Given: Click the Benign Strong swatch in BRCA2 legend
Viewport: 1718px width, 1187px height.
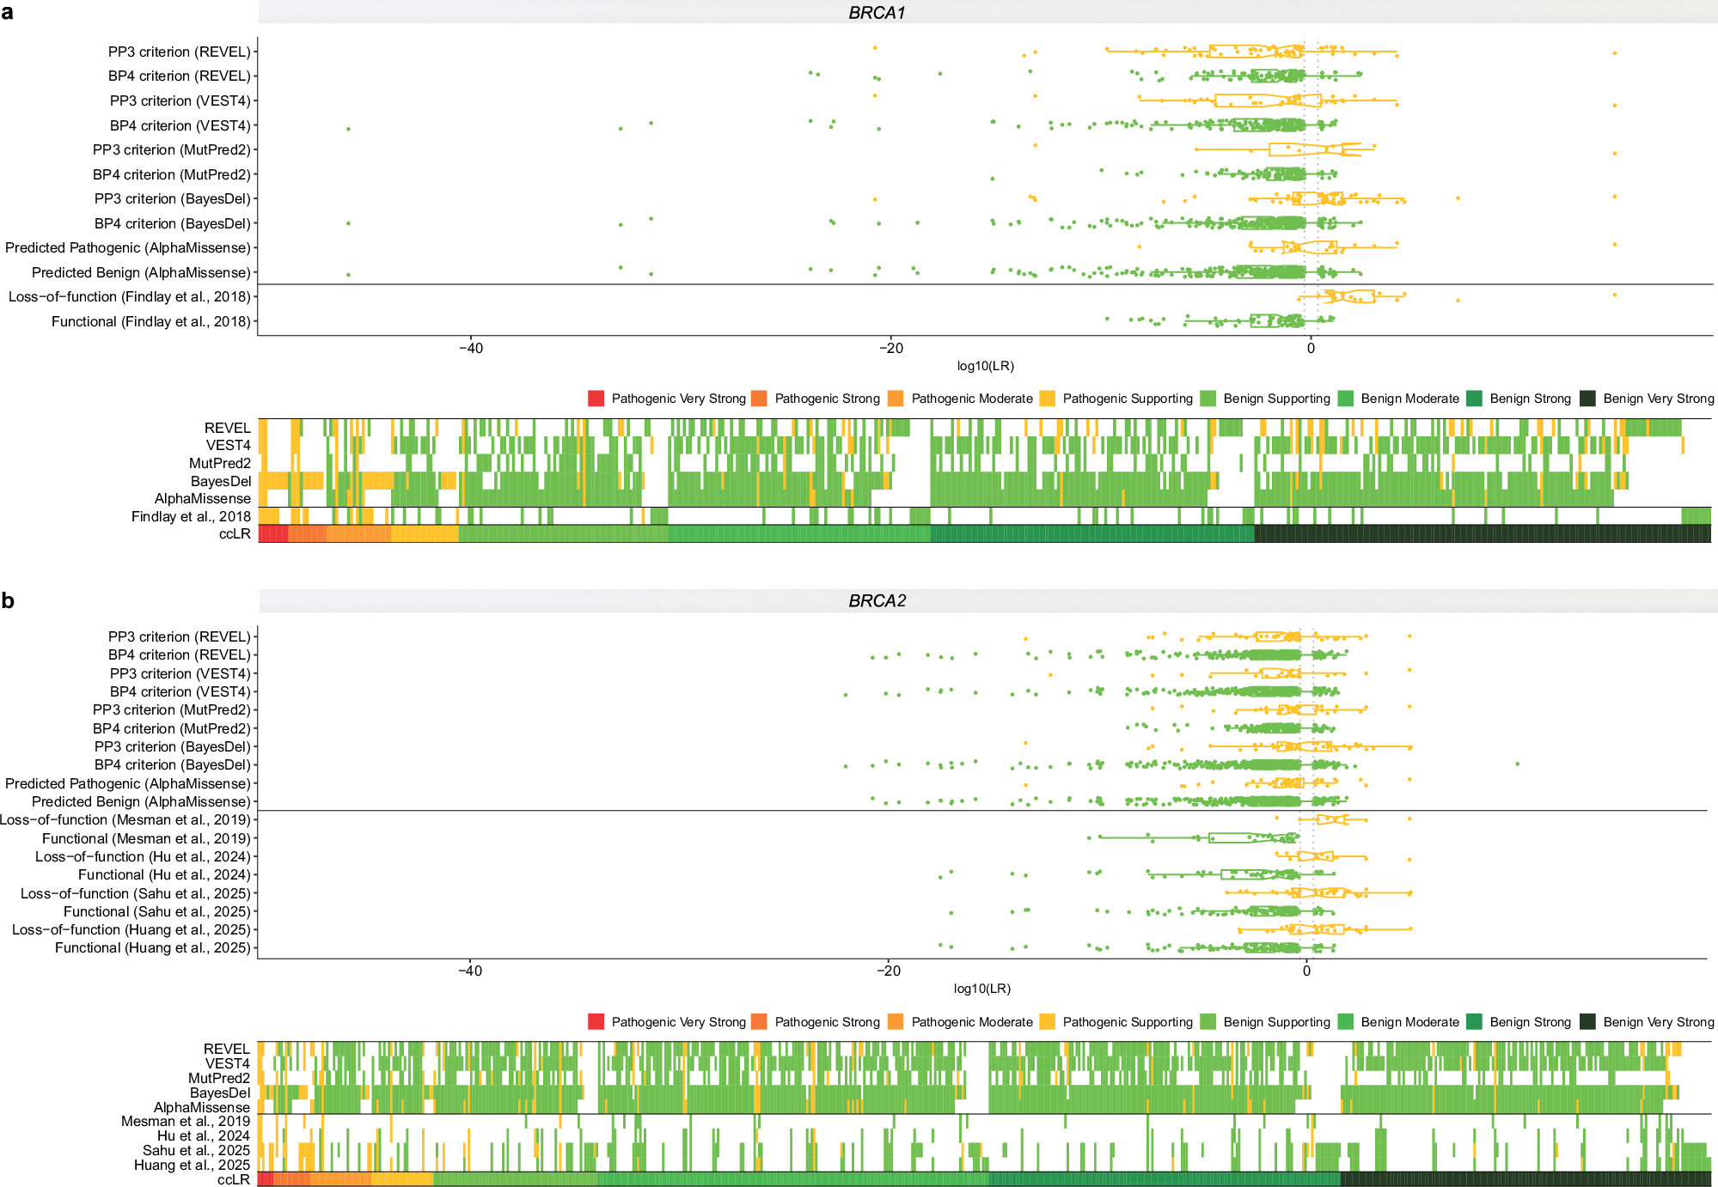Looking at the screenshot, I should [x=1475, y=1022].
